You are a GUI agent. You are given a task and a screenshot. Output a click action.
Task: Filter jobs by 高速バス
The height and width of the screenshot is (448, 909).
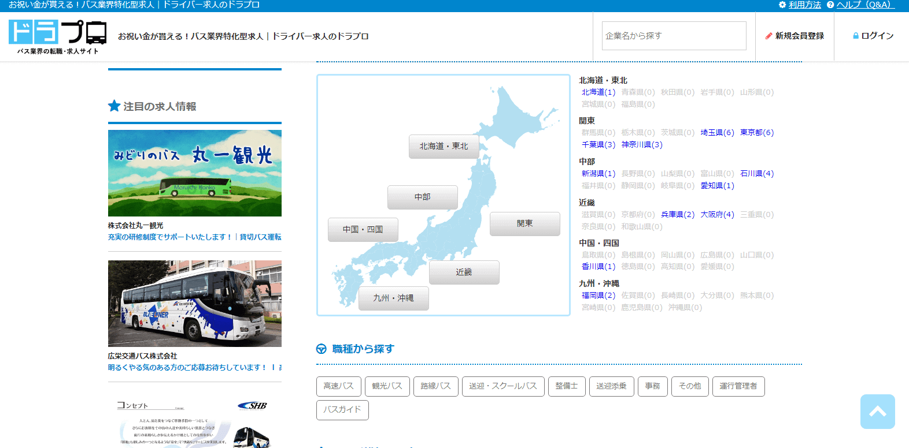point(338,386)
